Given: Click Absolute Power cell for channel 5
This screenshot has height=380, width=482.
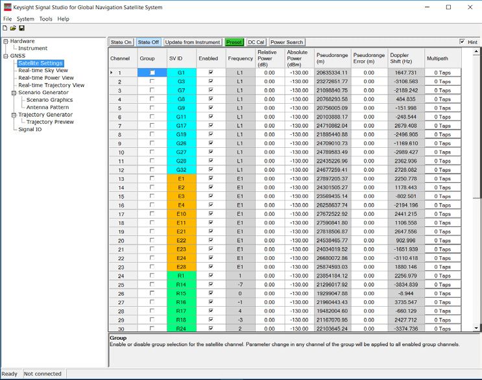Looking at the screenshot, I should (299, 108).
